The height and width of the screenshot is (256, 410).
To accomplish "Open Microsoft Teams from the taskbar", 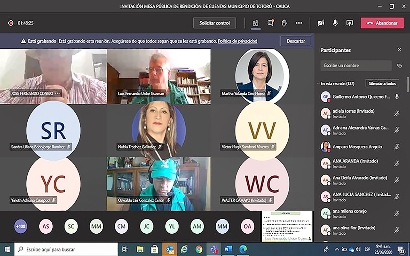I will pos(214,249).
